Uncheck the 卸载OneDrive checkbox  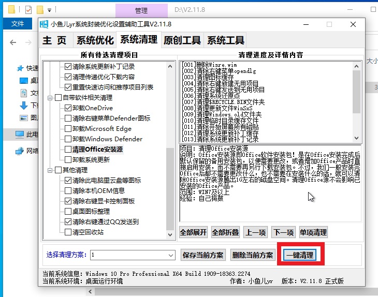[x=67, y=108]
